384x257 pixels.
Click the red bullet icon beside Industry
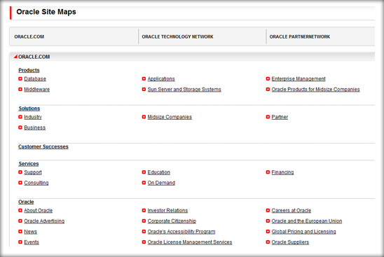point(20,117)
